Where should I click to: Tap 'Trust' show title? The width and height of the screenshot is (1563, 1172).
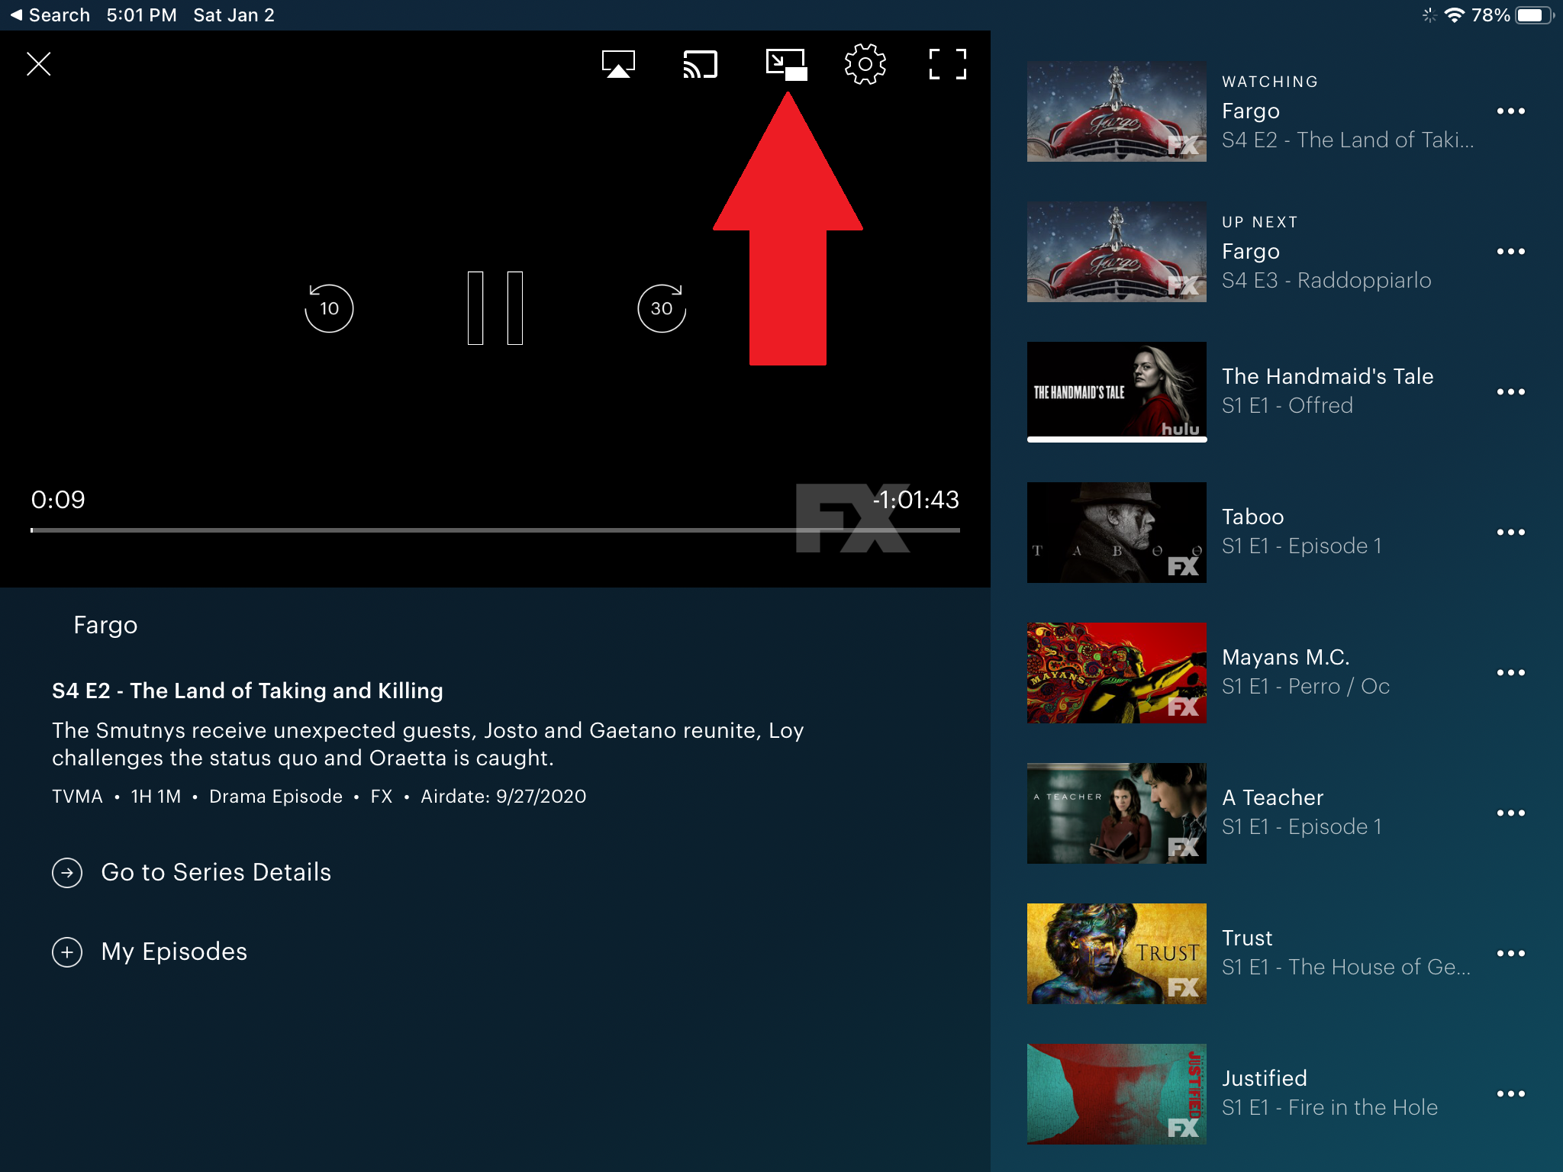click(x=1247, y=939)
